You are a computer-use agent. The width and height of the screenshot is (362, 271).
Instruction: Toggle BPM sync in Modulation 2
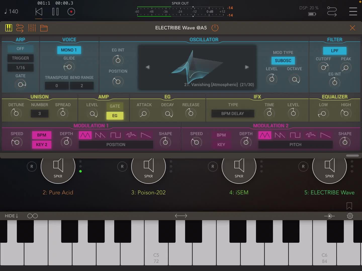coord(221,135)
